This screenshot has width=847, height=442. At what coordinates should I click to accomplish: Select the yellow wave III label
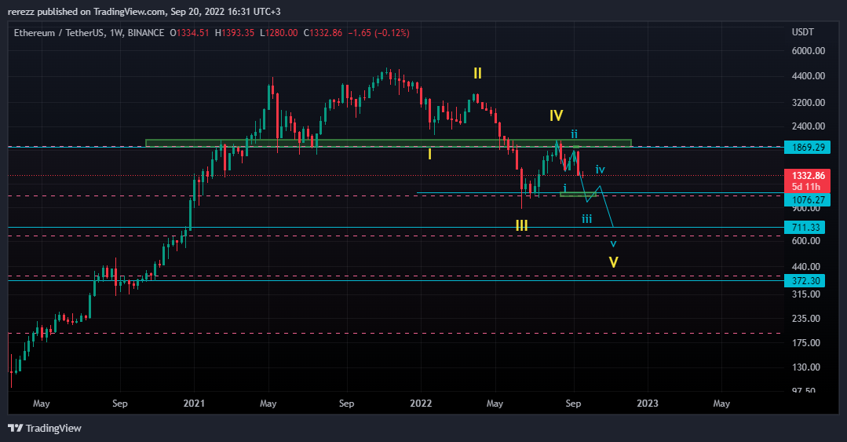[521, 226]
